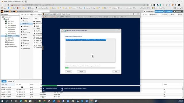
Task: Select the Network Device icon
Action: tap(34, 43)
